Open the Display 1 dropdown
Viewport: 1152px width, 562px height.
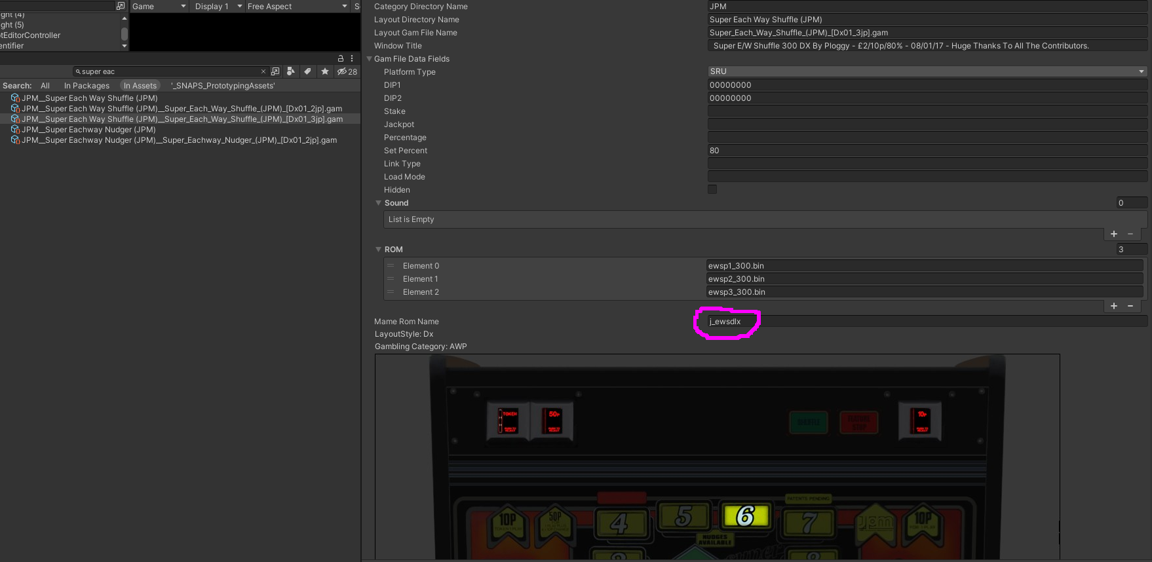tap(218, 7)
